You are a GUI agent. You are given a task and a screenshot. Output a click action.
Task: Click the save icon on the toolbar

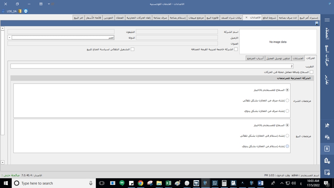[x=317, y=23]
